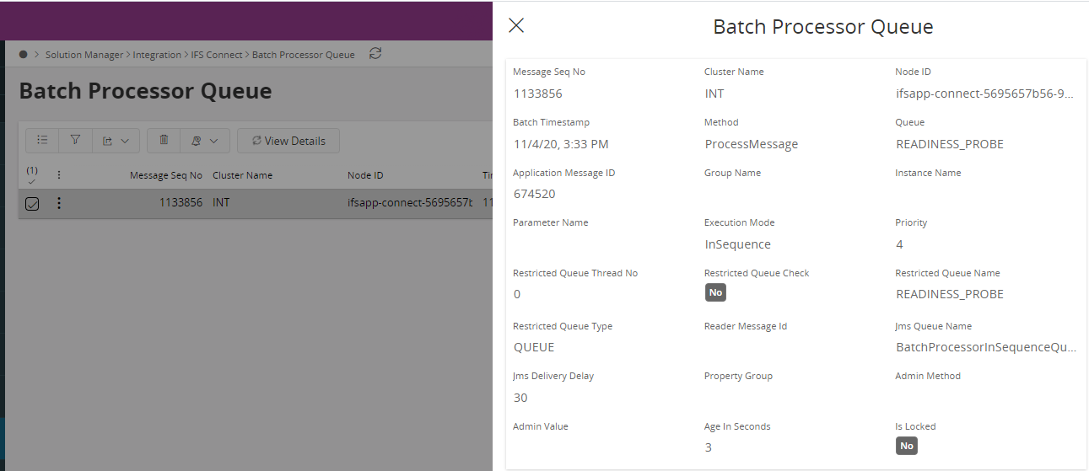Click the delete trash can icon
Viewport: 1089px width, 471px height.
tap(164, 141)
